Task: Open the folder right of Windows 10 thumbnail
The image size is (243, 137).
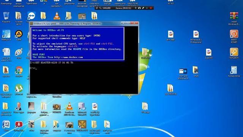Action: tap(196, 70)
